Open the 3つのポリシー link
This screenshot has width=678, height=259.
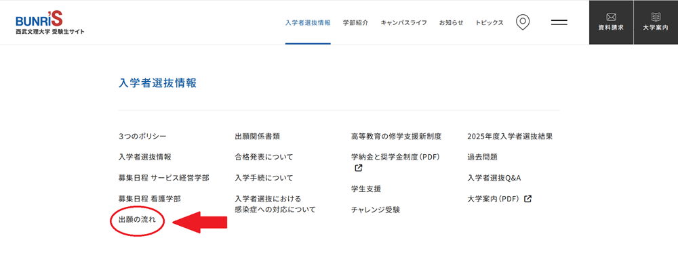(142, 137)
